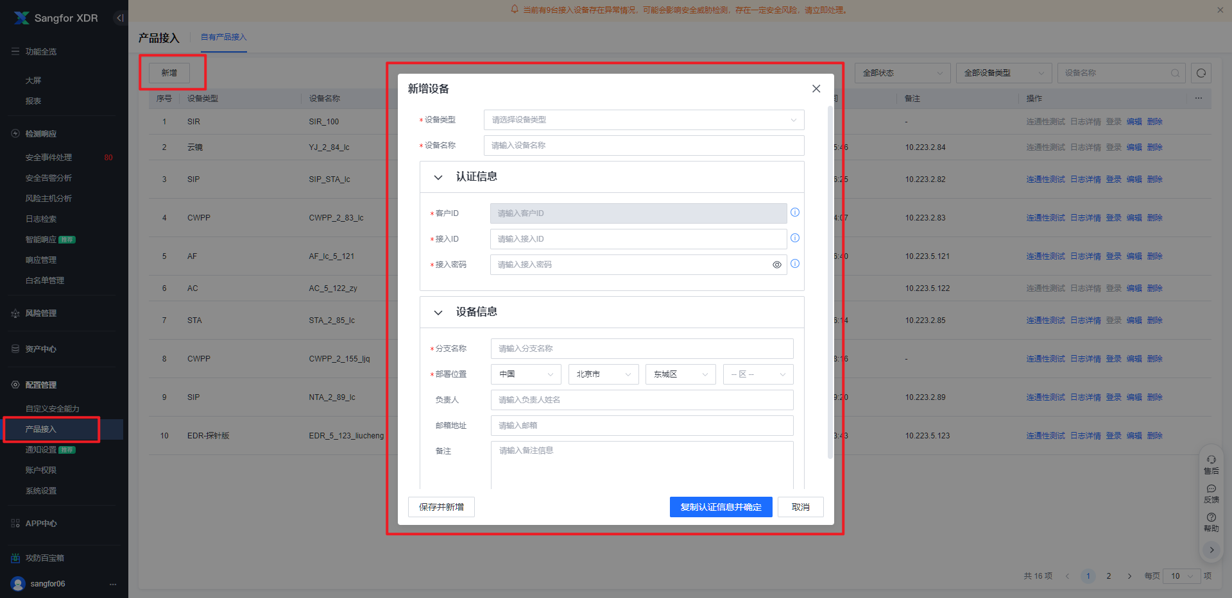Click the 帮助 help icon

click(x=1211, y=522)
